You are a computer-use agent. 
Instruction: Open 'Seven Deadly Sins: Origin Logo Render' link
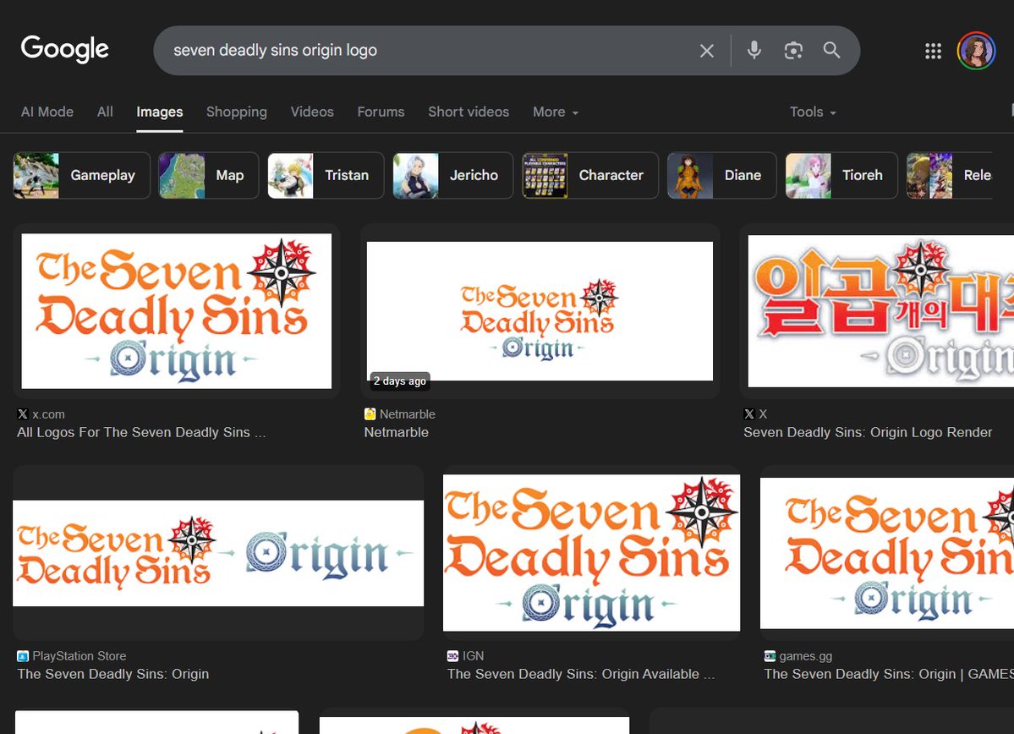(868, 432)
